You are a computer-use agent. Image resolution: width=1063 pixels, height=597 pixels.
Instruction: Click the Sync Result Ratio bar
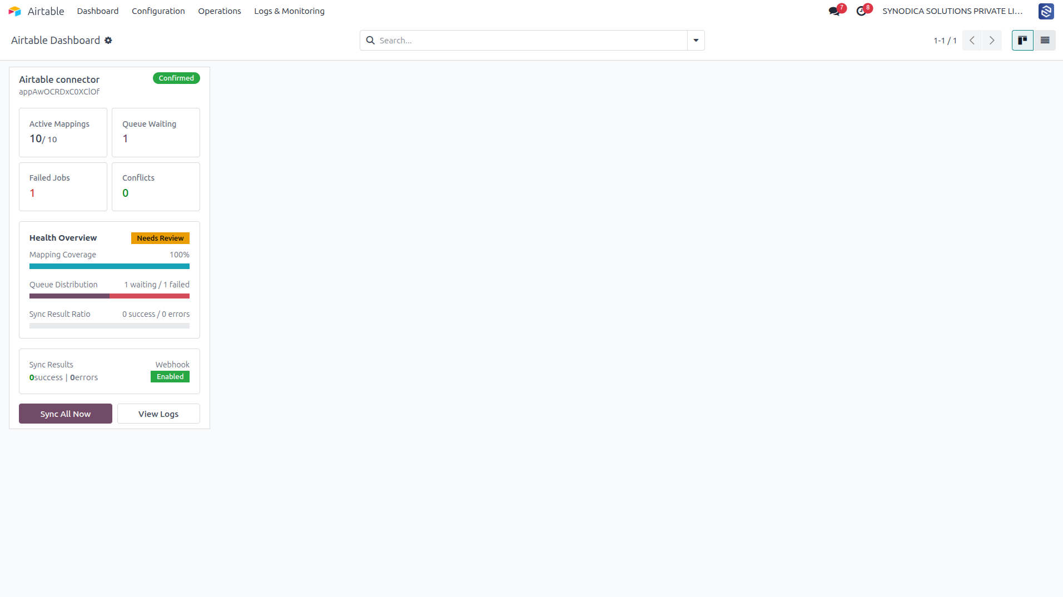[x=110, y=326]
